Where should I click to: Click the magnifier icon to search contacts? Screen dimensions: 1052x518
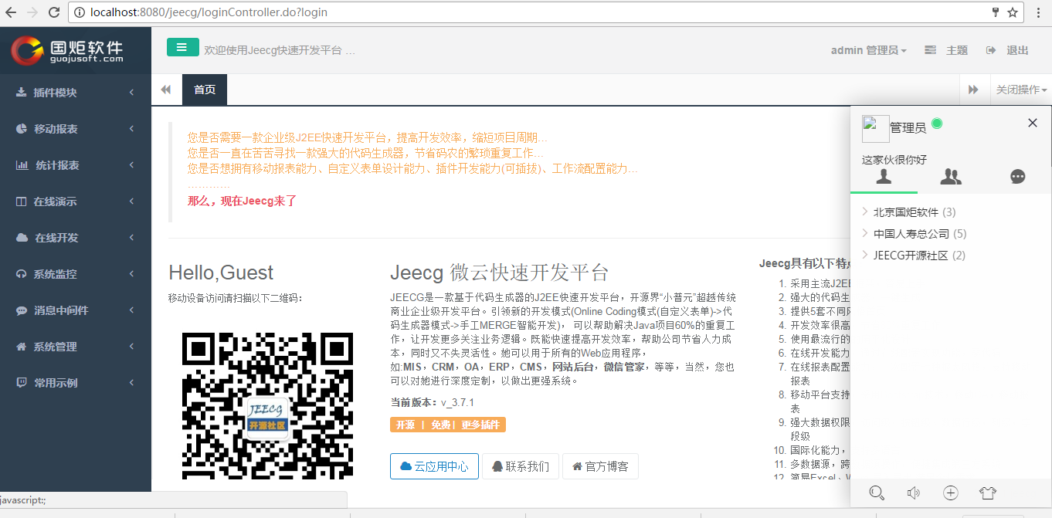[x=877, y=493]
